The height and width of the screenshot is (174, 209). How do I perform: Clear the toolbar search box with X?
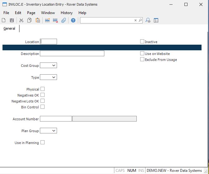135,20
